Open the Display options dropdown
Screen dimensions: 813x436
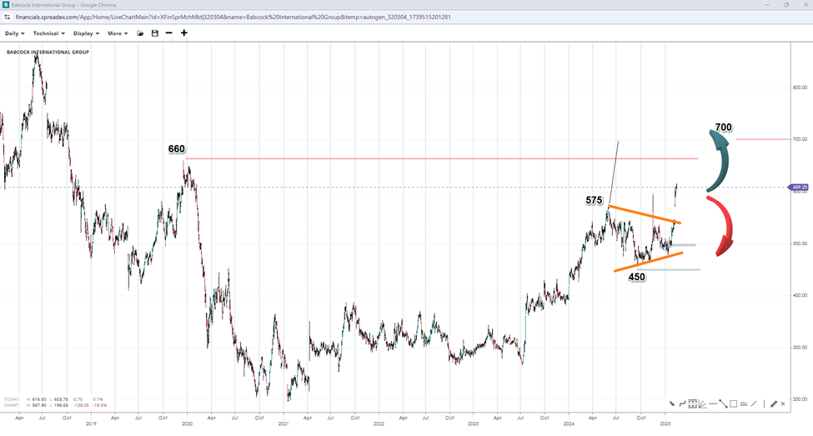(86, 33)
